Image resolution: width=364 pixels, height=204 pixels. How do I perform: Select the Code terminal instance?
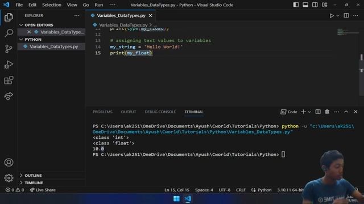pyautogui.click(x=289, y=112)
